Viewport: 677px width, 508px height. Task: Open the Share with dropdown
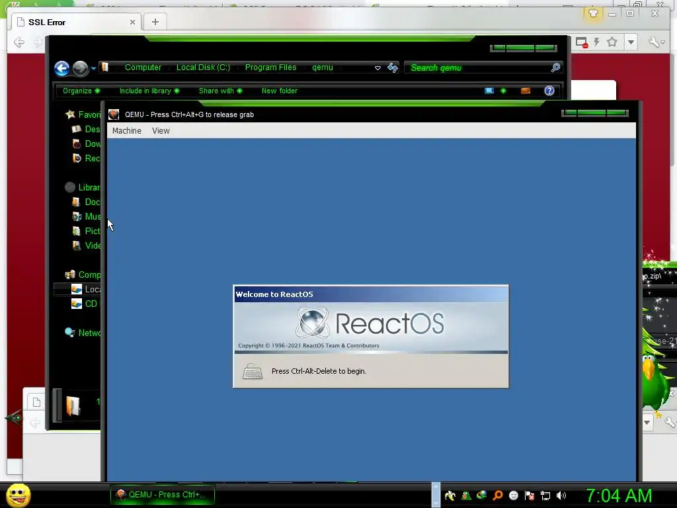point(220,91)
